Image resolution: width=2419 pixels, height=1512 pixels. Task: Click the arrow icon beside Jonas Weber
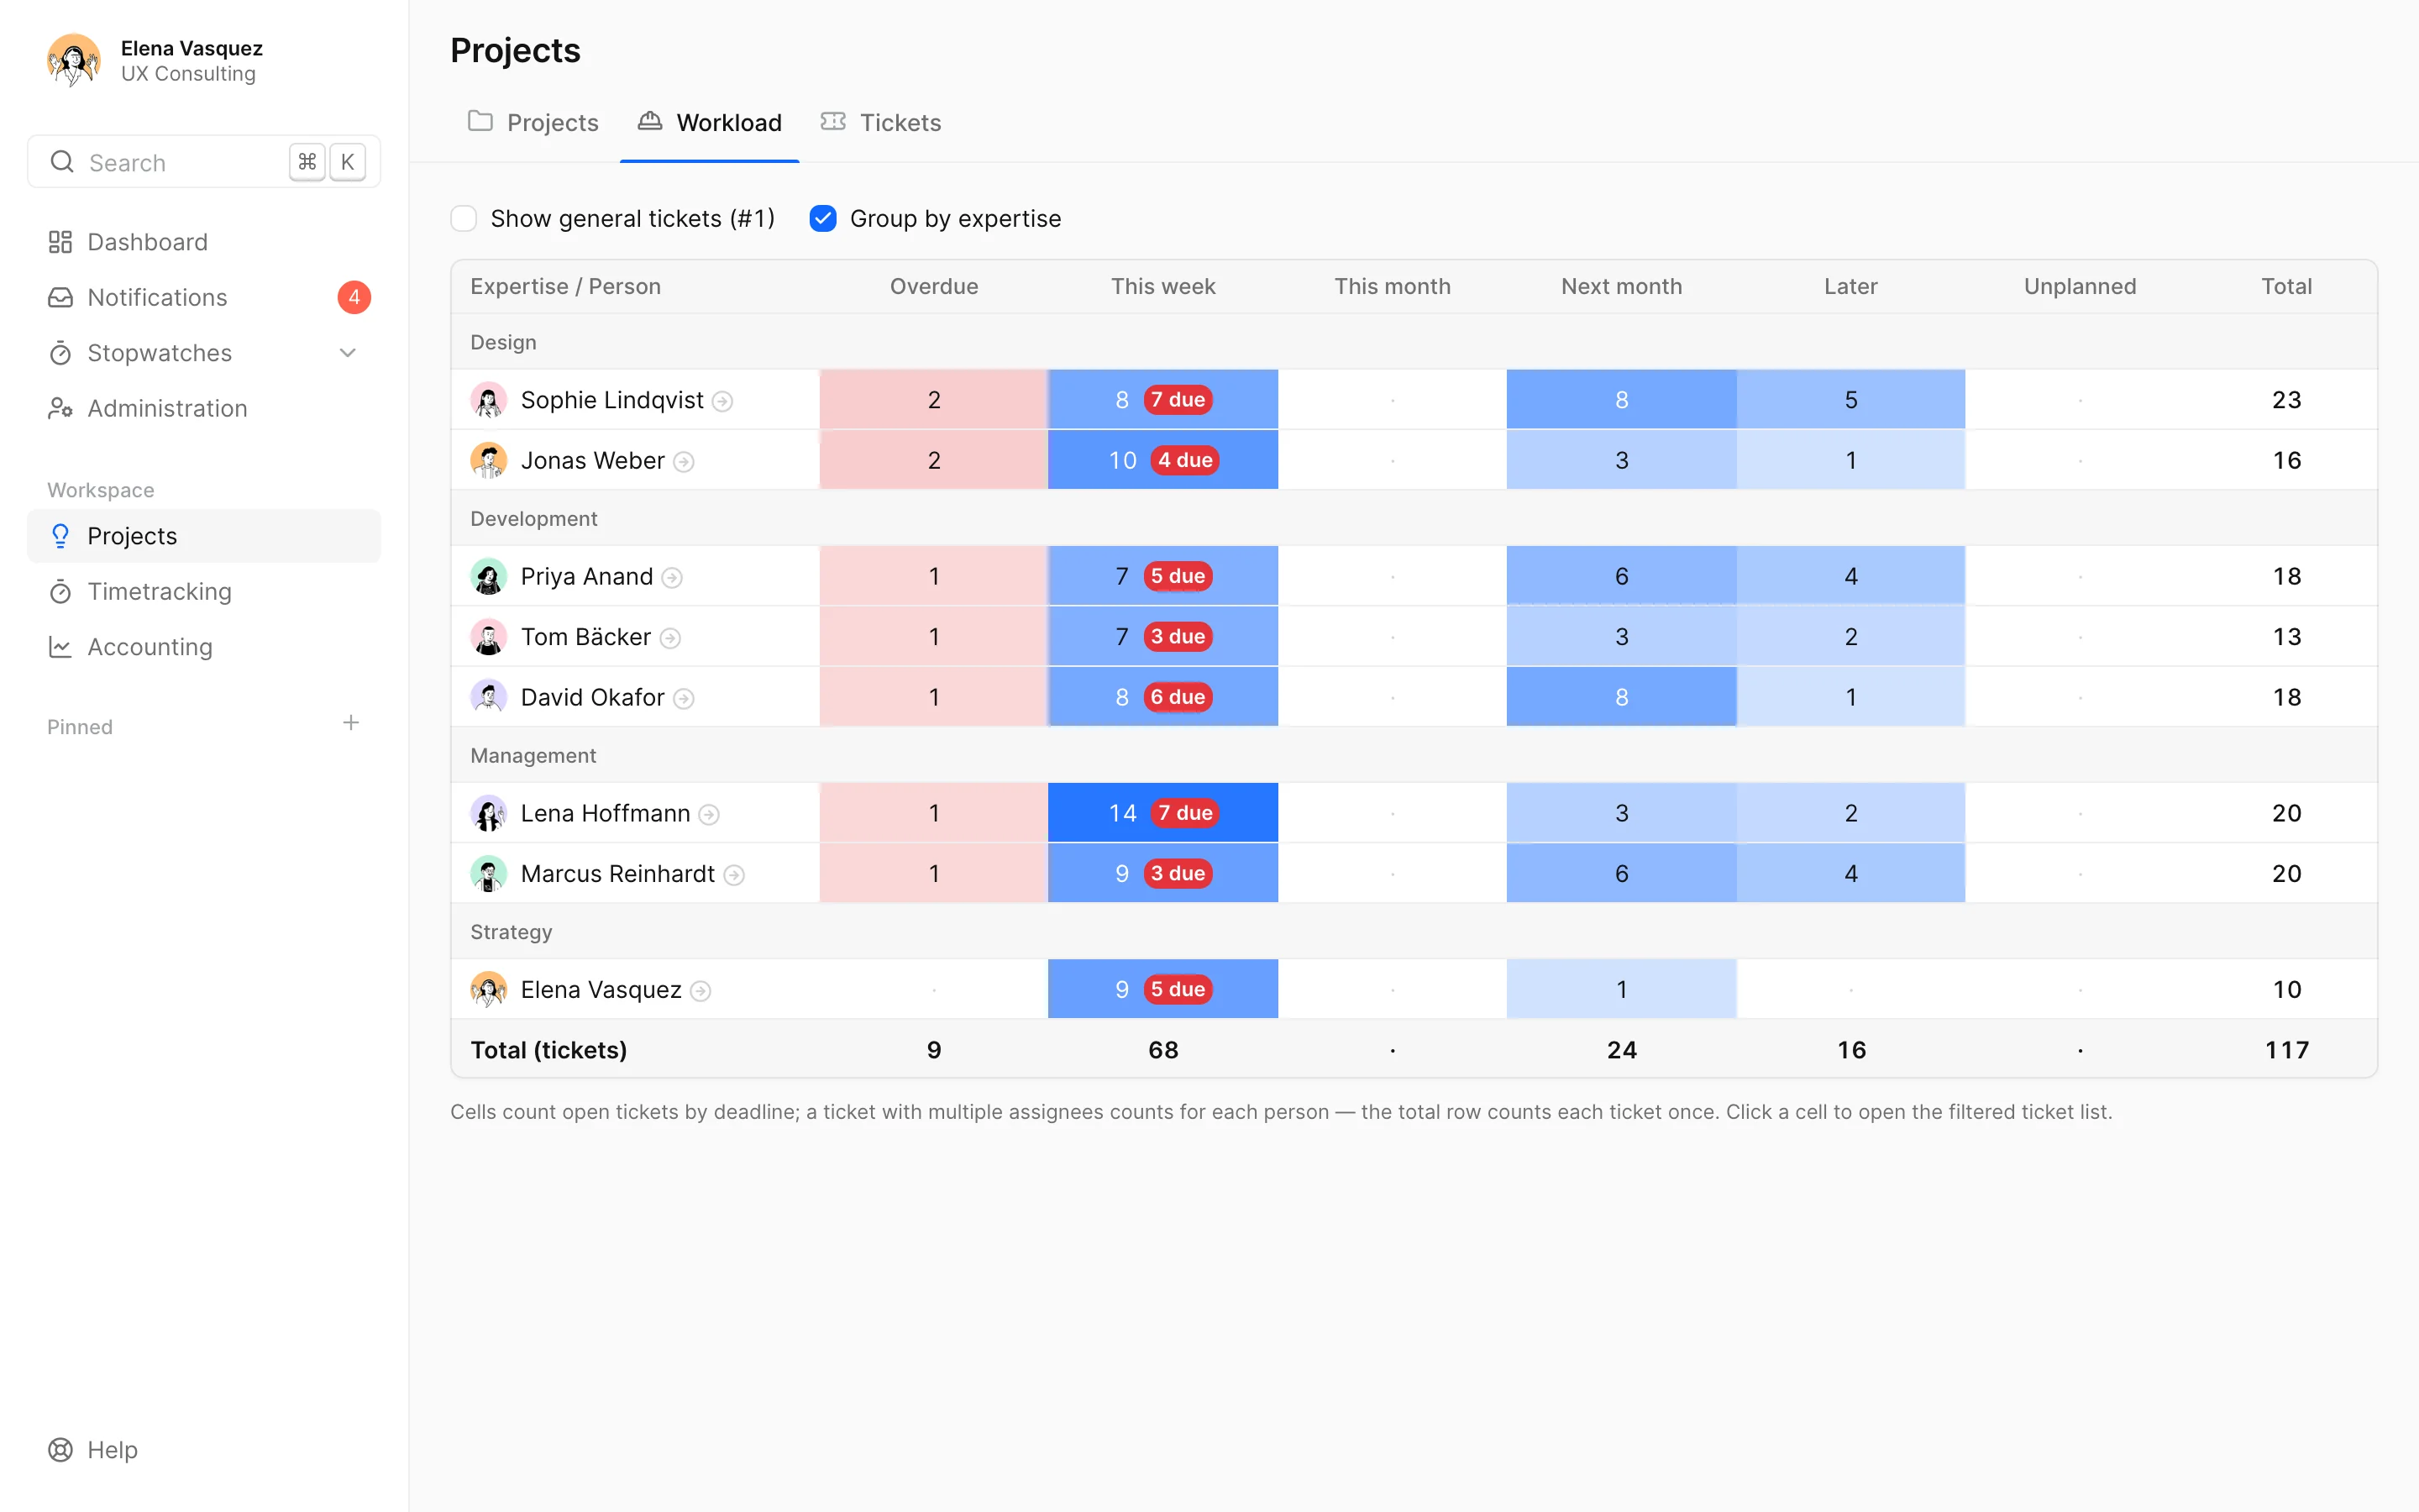[684, 462]
